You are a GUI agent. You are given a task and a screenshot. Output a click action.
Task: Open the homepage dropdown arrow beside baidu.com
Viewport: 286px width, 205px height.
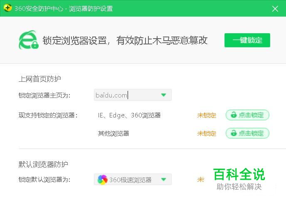(164, 95)
